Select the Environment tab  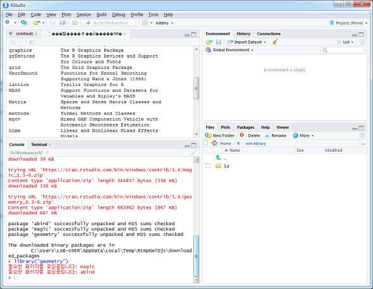click(217, 34)
